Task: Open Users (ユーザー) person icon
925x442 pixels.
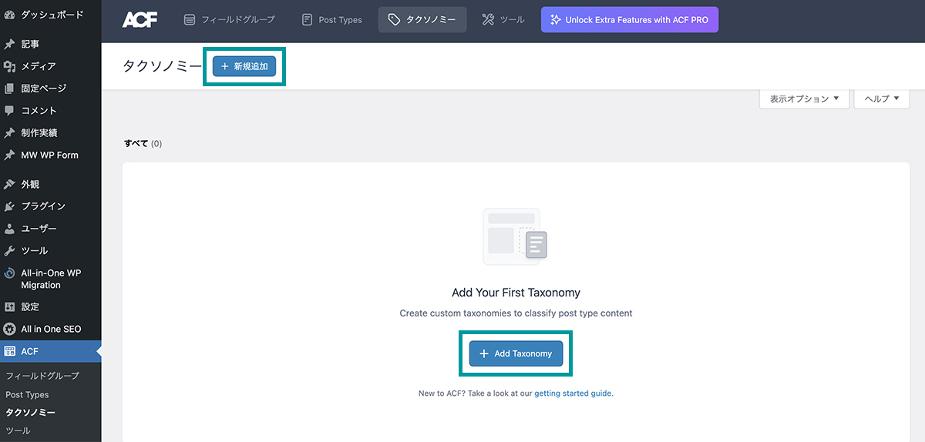Action: point(9,229)
